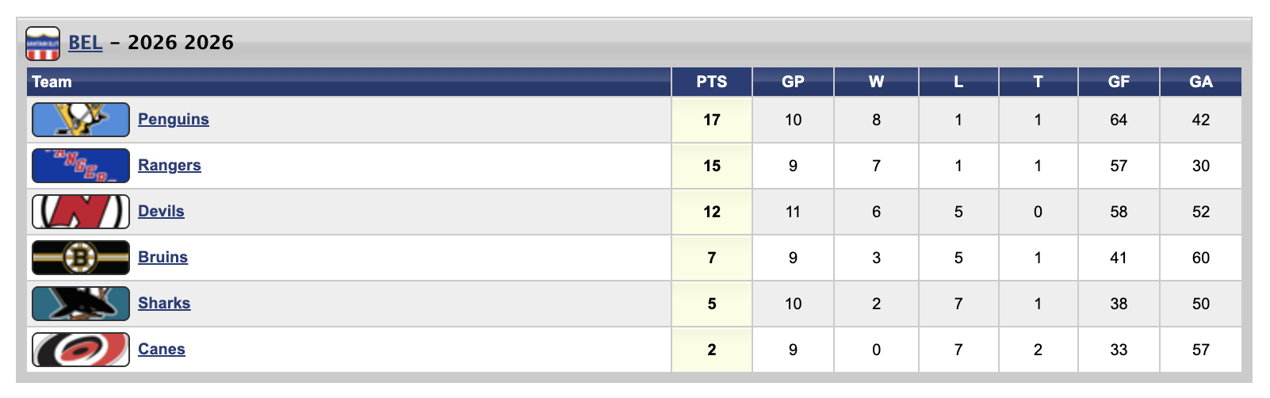The image size is (1270, 398).
Task: Click the Devils team logo
Action: point(81,212)
